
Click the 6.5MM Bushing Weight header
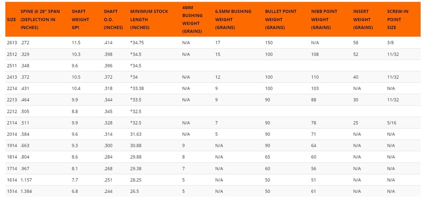point(233,20)
